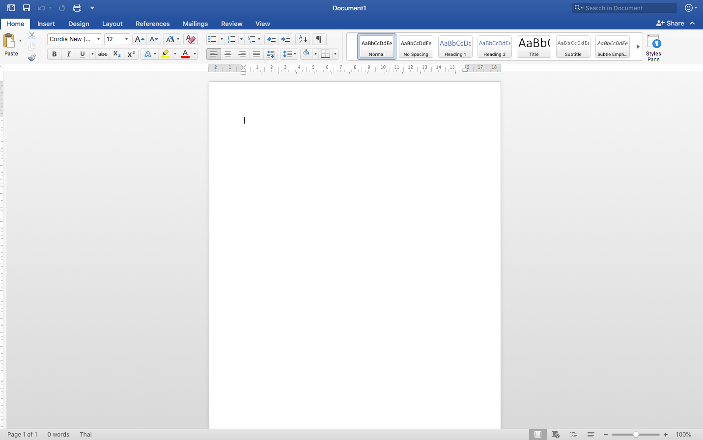Click the Format Painter brush icon
The image size is (703, 440).
[32, 58]
